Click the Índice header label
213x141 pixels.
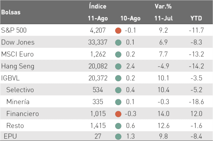98,6
